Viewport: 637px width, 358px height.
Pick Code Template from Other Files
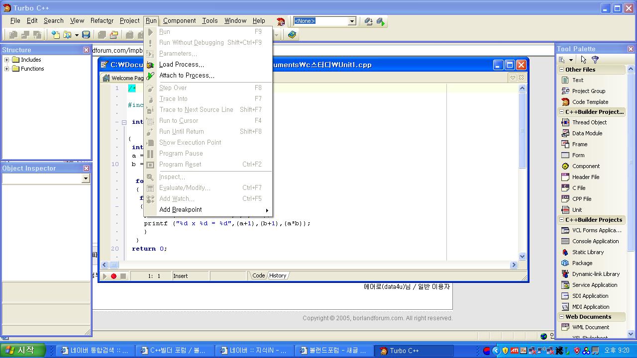point(590,102)
